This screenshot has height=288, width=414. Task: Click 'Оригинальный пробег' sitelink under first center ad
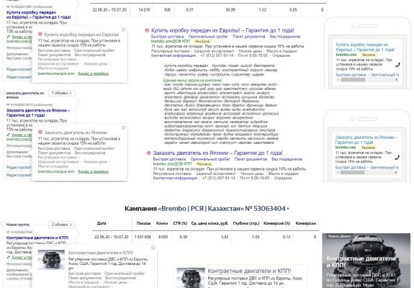click(x=208, y=37)
